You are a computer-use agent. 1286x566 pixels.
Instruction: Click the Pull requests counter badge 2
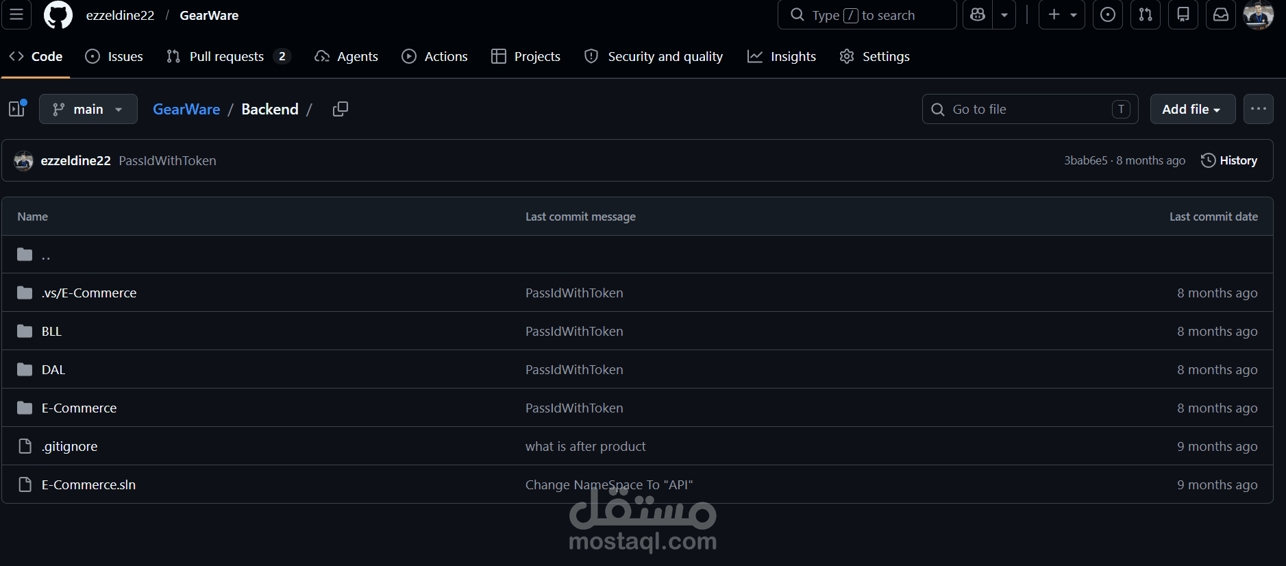[282, 56]
